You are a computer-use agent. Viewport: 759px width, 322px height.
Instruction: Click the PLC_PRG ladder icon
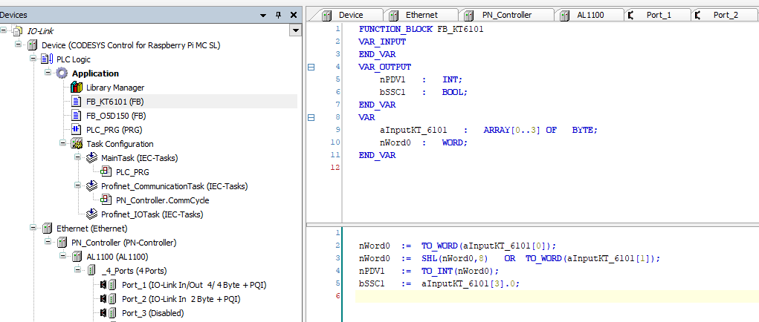click(77, 129)
